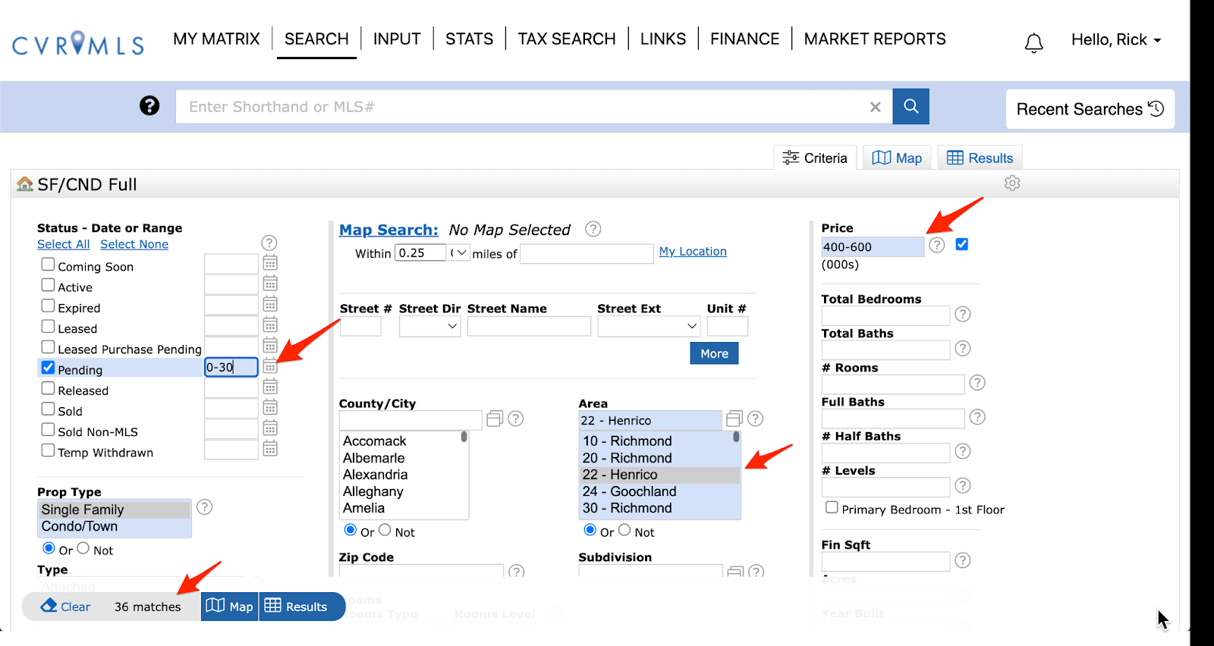Open the MY MATRIX menu
Screen dimensions: 1214x646
pyautogui.click(x=216, y=39)
